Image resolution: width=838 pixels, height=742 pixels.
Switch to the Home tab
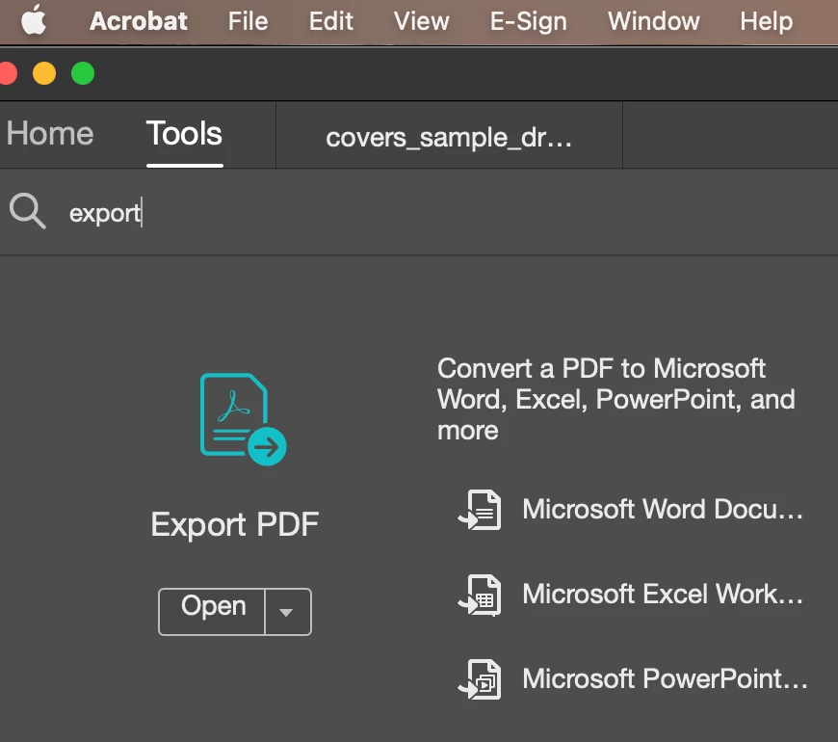click(x=50, y=133)
